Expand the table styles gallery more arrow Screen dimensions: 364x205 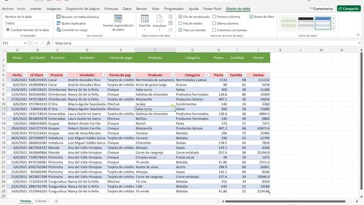(334, 28)
